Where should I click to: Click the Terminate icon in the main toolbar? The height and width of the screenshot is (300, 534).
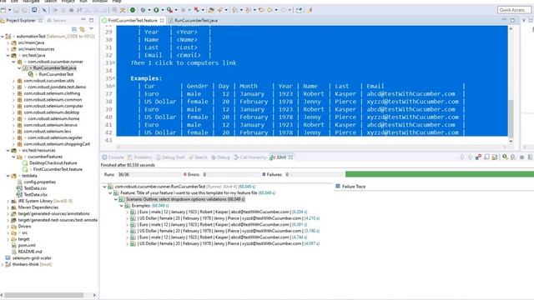pyautogui.click(x=71, y=10)
